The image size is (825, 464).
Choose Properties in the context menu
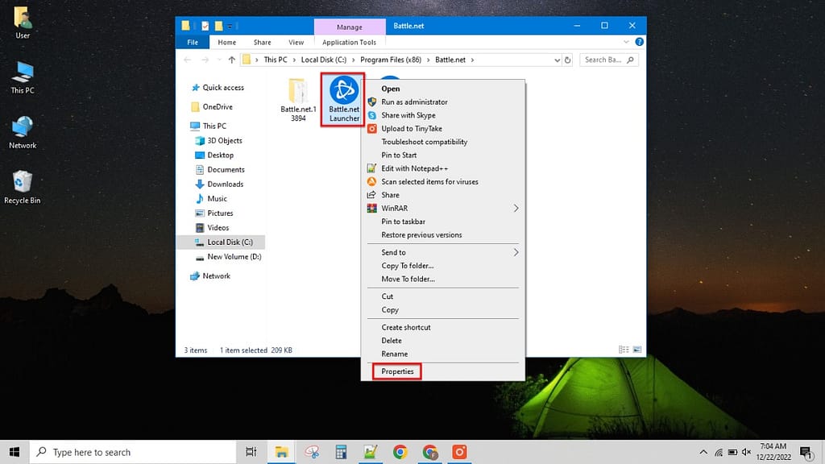point(397,371)
